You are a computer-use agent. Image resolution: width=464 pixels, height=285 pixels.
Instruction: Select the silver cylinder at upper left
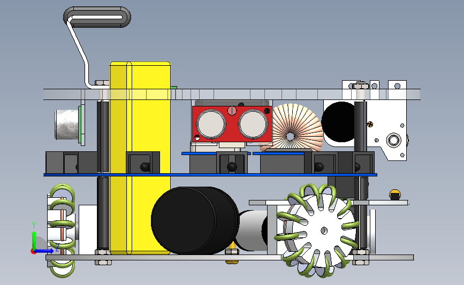click(67, 125)
